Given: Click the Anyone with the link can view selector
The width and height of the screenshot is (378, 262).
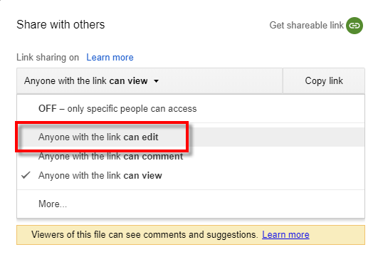Looking at the screenshot, I should click(149, 81).
